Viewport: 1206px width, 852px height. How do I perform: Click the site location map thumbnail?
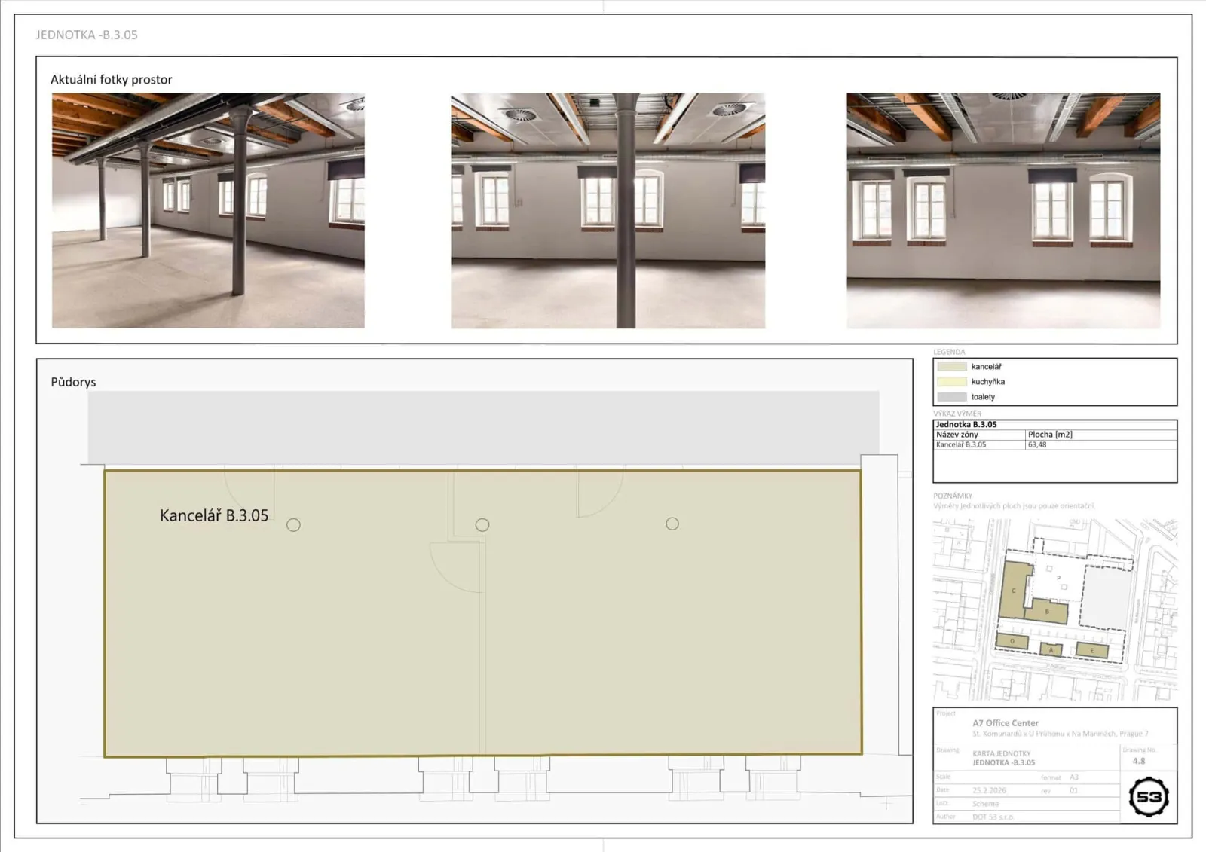tap(1055, 609)
